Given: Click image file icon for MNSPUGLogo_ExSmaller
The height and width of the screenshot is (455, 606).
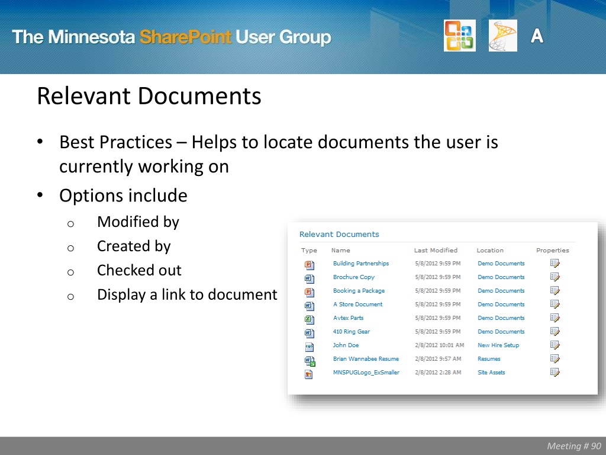Looking at the screenshot, I should [309, 374].
